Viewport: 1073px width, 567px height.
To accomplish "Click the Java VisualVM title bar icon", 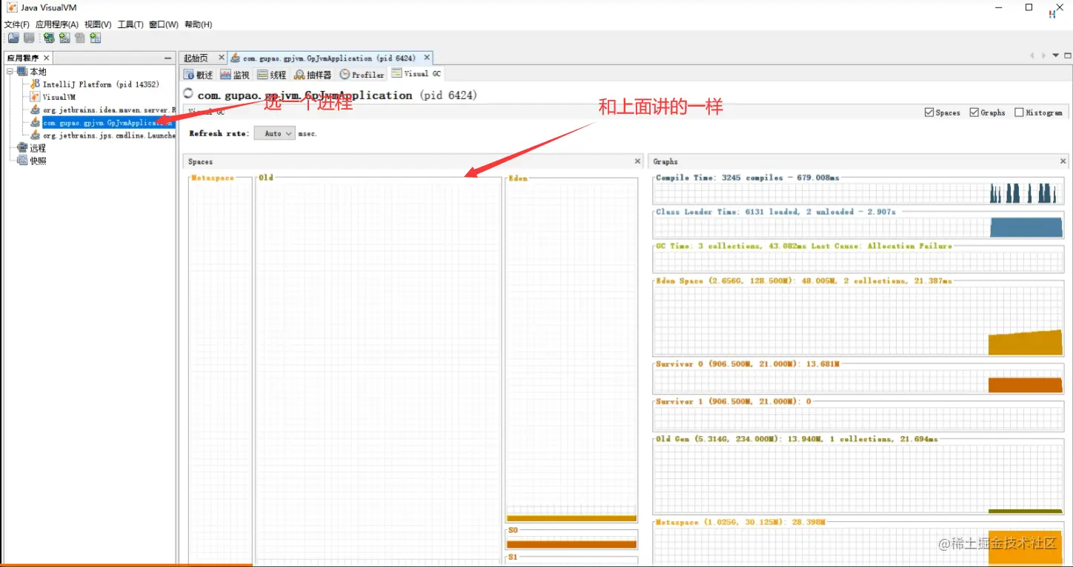I will [12, 7].
